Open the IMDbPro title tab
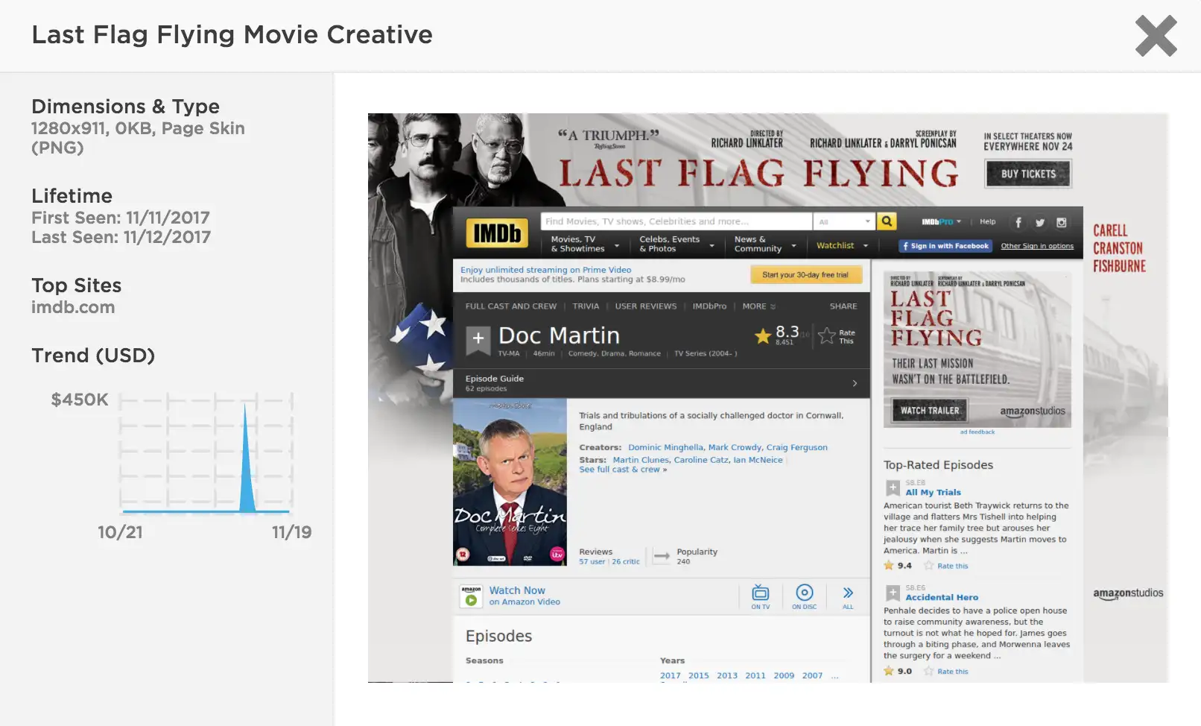This screenshot has width=1201, height=726. click(x=709, y=306)
